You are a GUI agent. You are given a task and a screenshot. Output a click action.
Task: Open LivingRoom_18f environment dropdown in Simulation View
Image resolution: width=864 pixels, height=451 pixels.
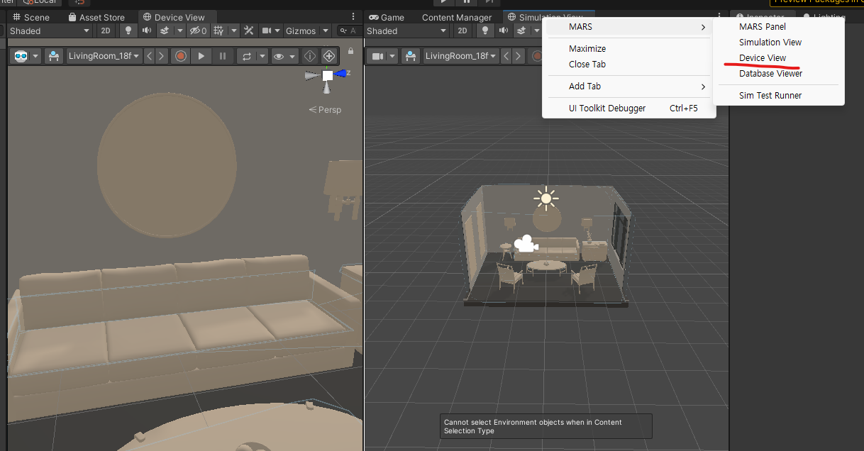462,56
